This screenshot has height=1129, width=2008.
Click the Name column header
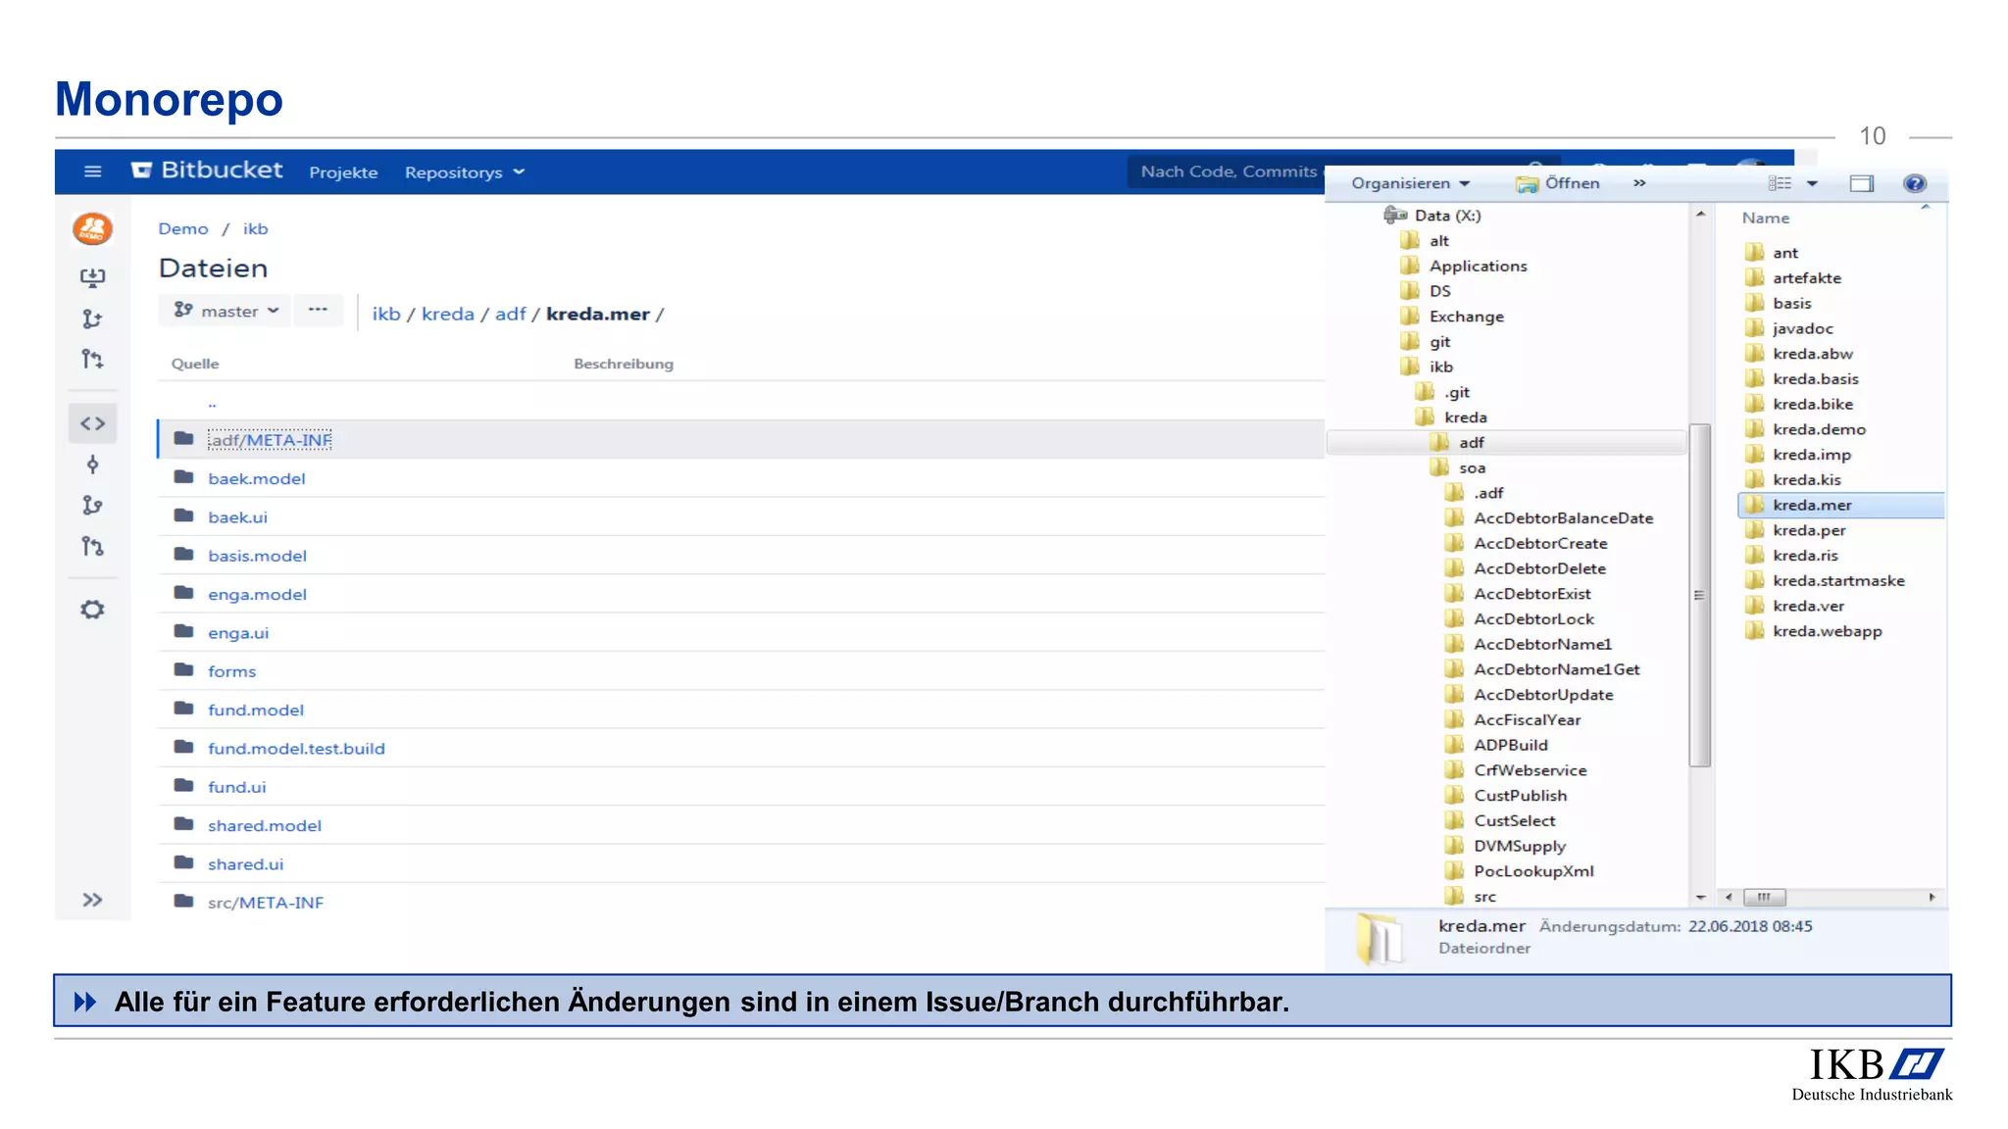pyautogui.click(x=1765, y=218)
